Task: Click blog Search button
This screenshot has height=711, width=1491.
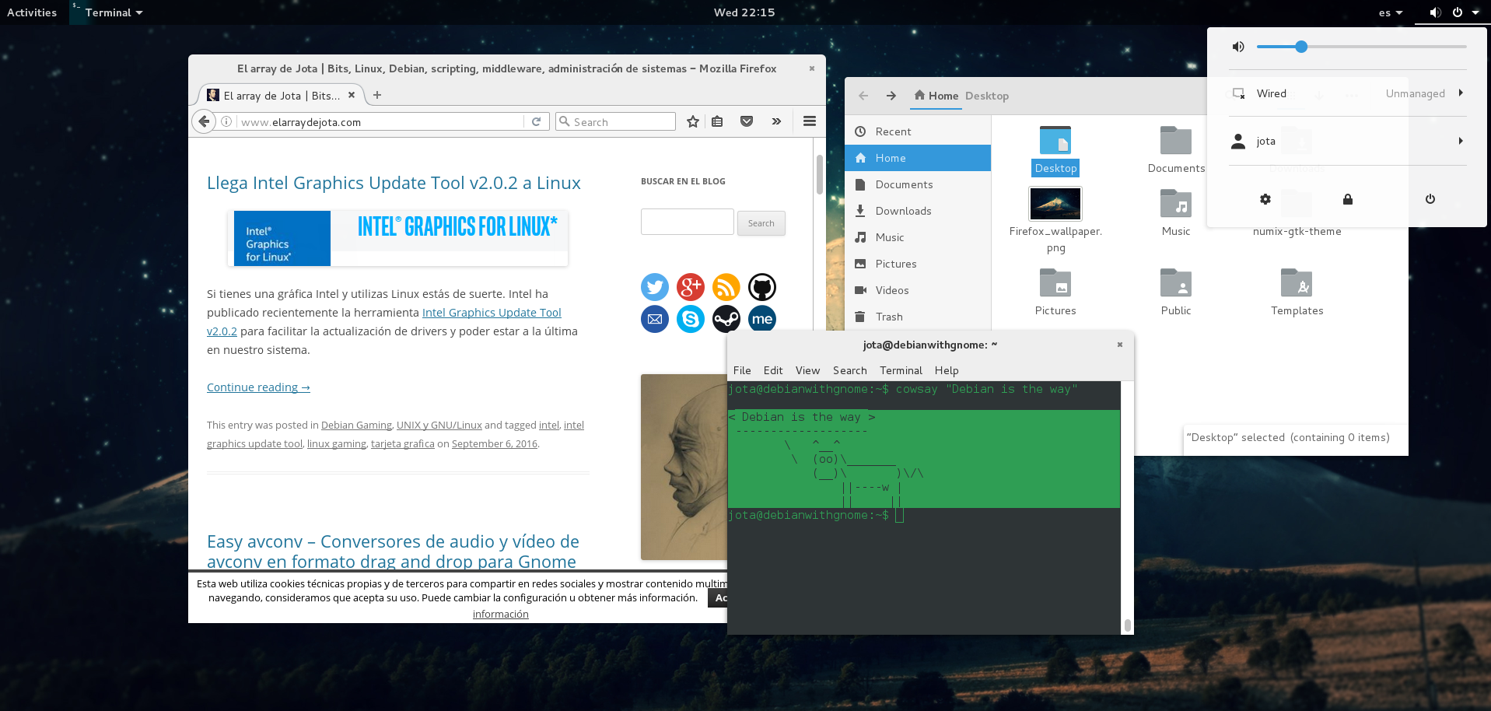Action: click(x=761, y=223)
